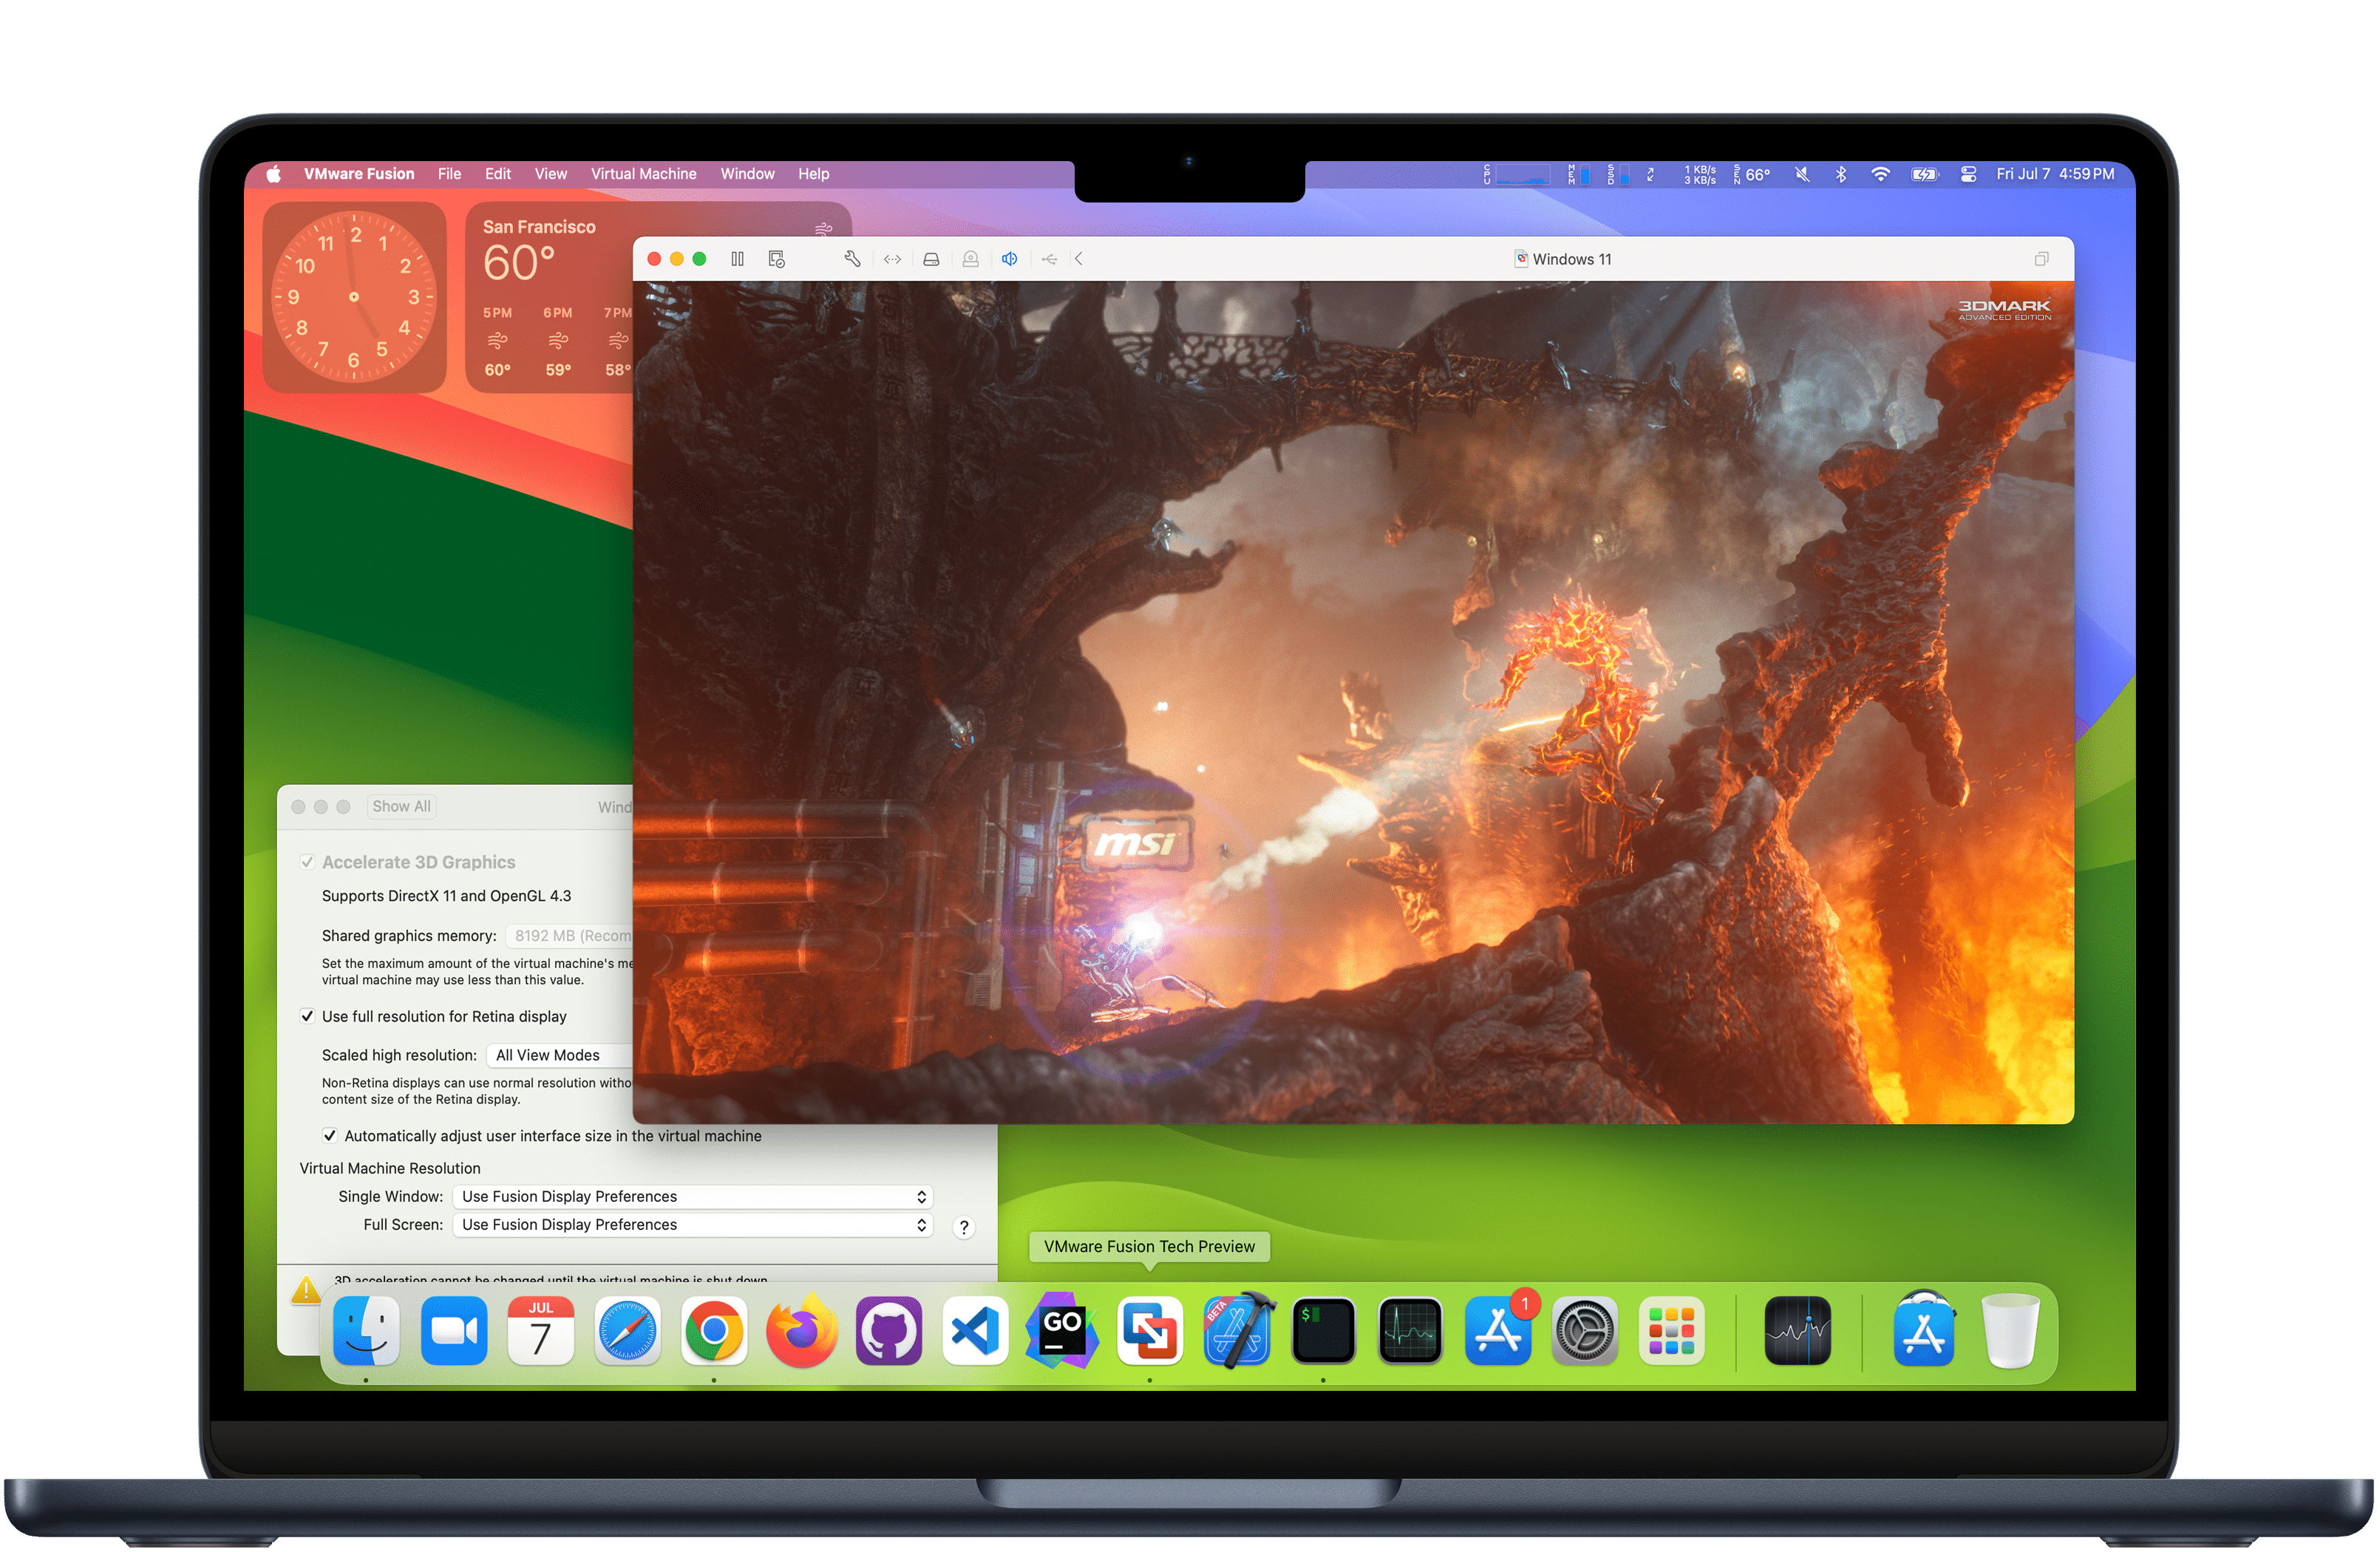The image size is (2380, 1552).
Task: Click Show All in settings window
Action: coord(401,807)
